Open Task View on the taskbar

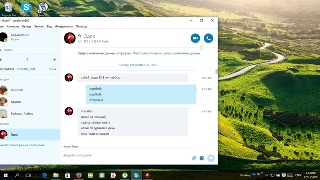[28, 175]
